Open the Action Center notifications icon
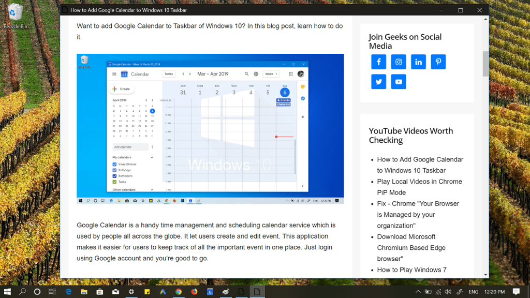This screenshot has width=530, height=298. (516, 292)
